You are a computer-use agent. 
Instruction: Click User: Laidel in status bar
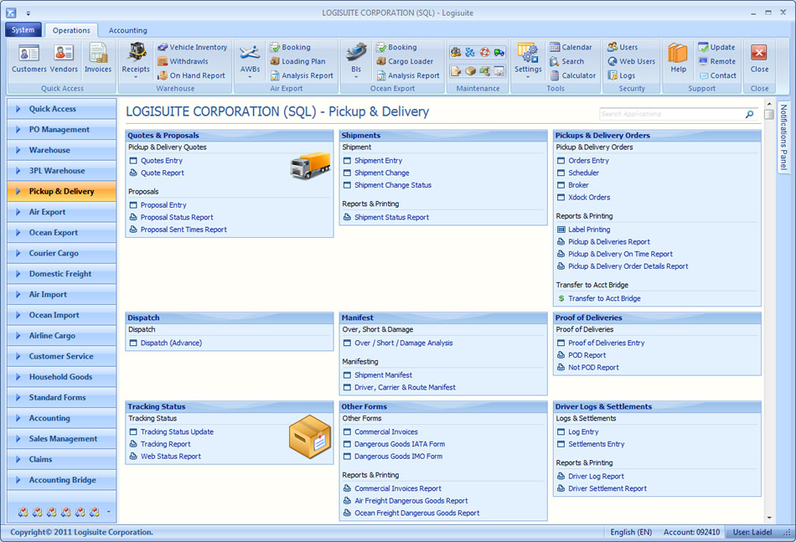752,532
